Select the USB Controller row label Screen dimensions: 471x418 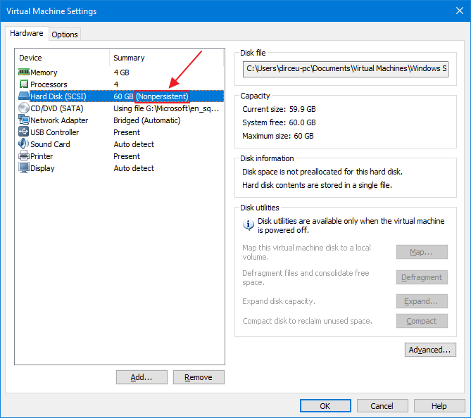pyautogui.click(x=55, y=132)
